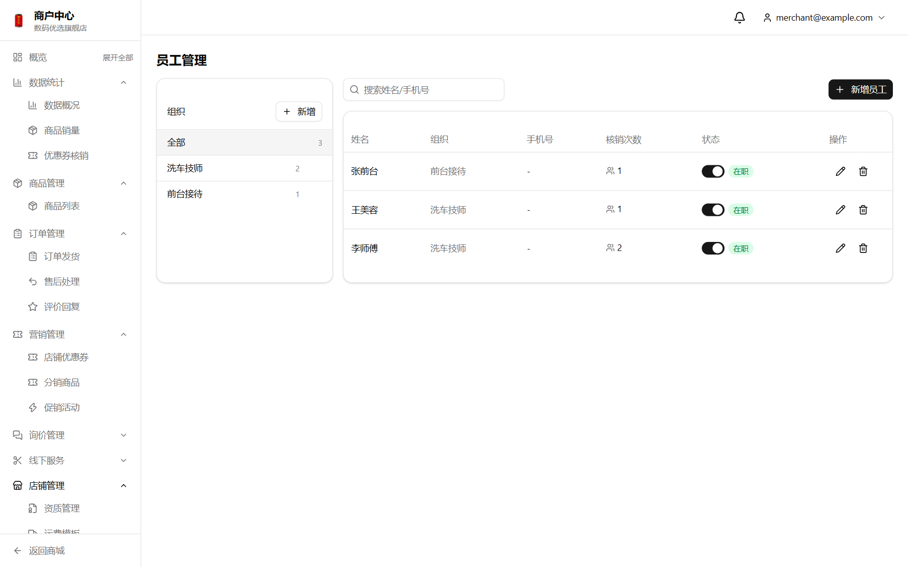Delete employee 王美容 with trash icon

863,210
